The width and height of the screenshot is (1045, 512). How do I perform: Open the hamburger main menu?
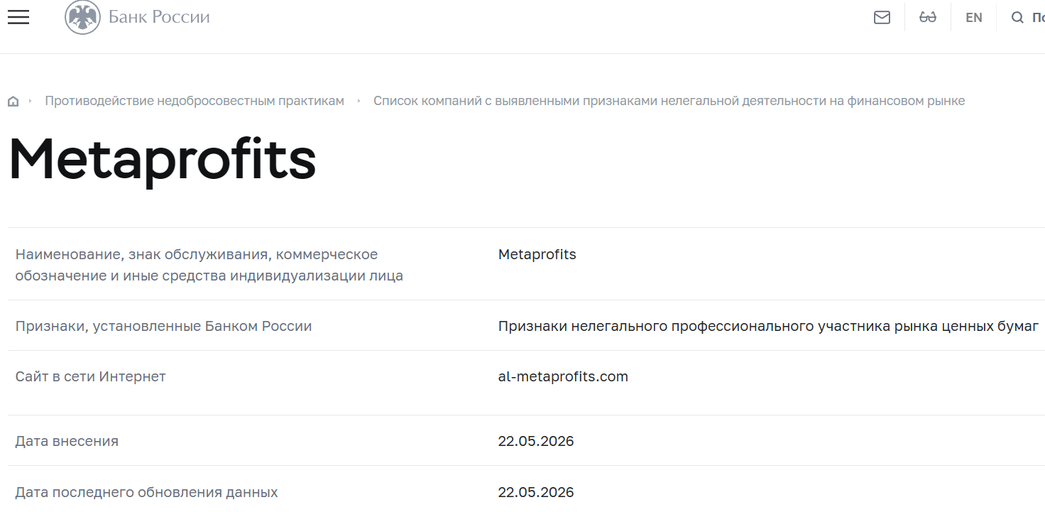[18, 17]
